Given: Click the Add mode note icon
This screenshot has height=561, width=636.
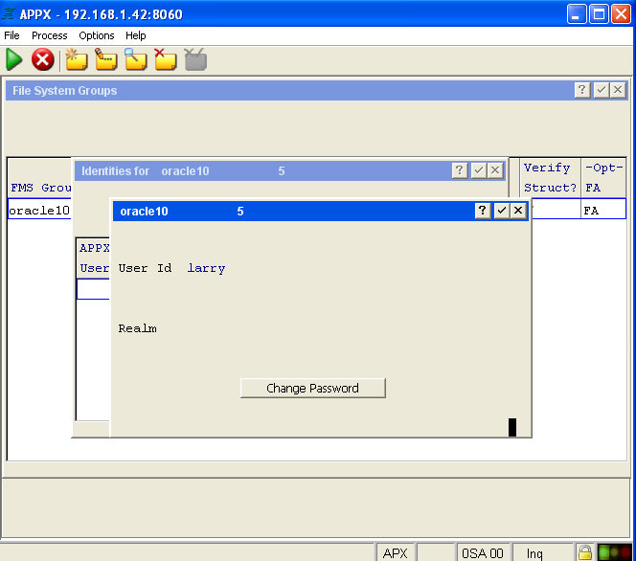Looking at the screenshot, I should point(76,60).
